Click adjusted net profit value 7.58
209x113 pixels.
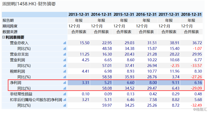tap(153, 100)
